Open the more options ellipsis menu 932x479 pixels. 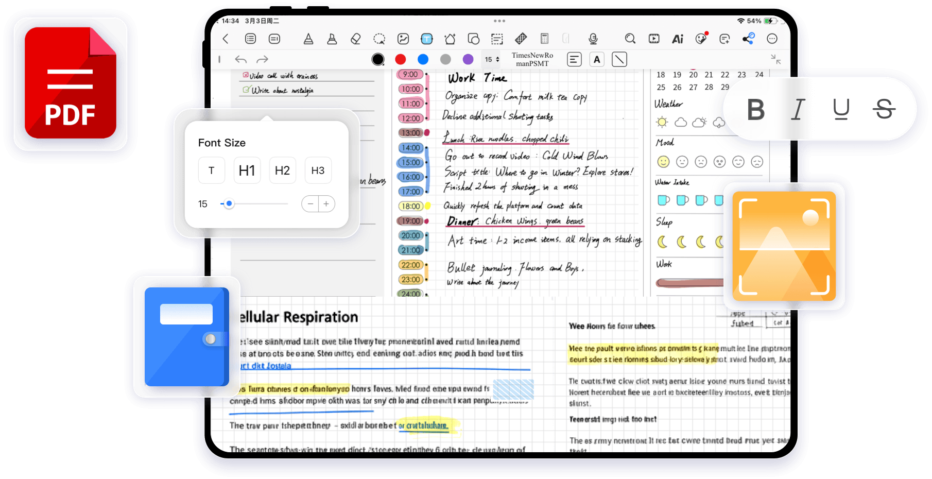(x=772, y=39)
